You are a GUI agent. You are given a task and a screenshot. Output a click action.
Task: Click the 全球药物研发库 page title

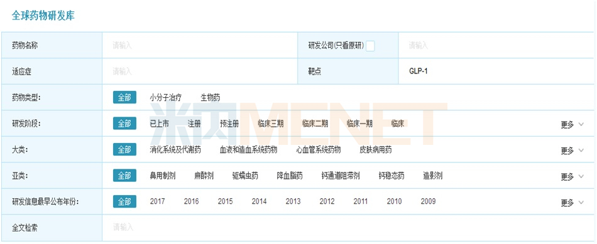[x=43, y=16]
